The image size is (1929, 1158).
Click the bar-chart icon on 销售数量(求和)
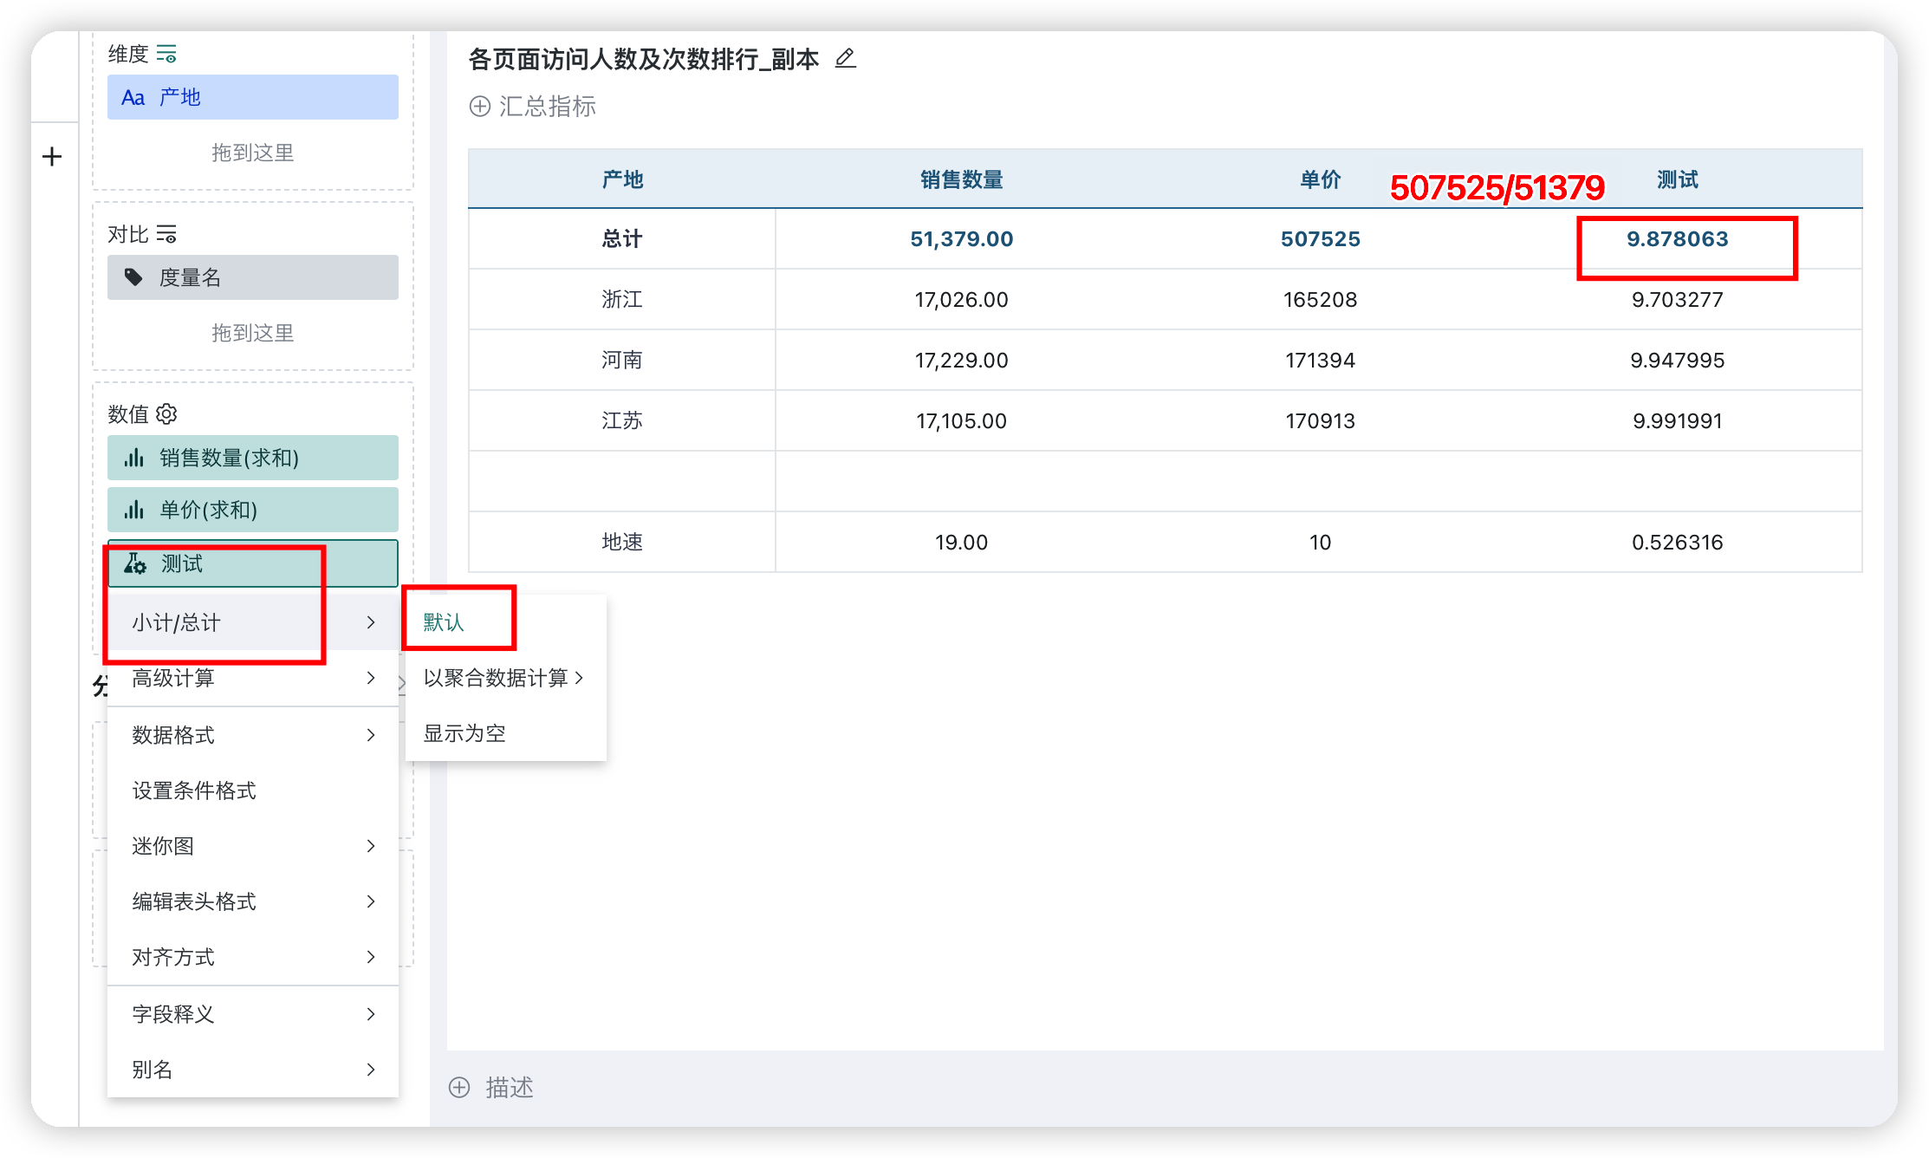[135, 457]
